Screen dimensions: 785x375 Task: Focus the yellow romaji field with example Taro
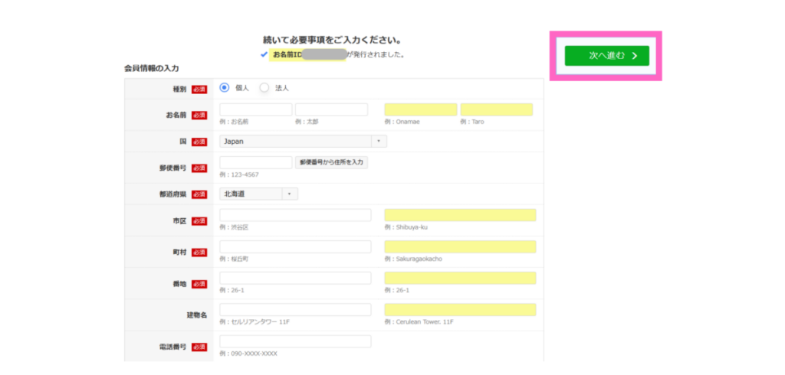[496, 110]
